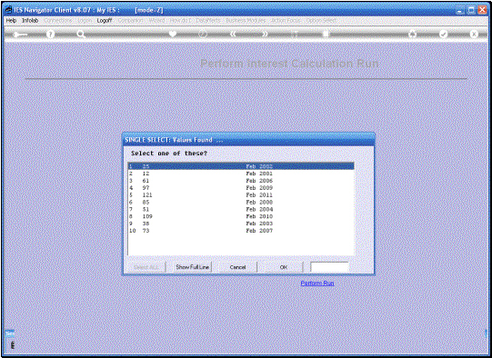Click the double left arrow icon

233,34
